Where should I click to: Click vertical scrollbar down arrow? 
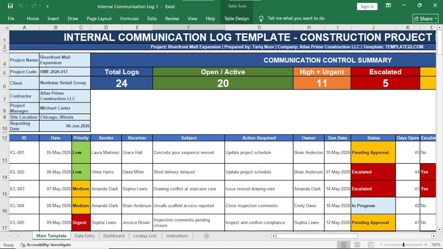[x=440, y=229]
